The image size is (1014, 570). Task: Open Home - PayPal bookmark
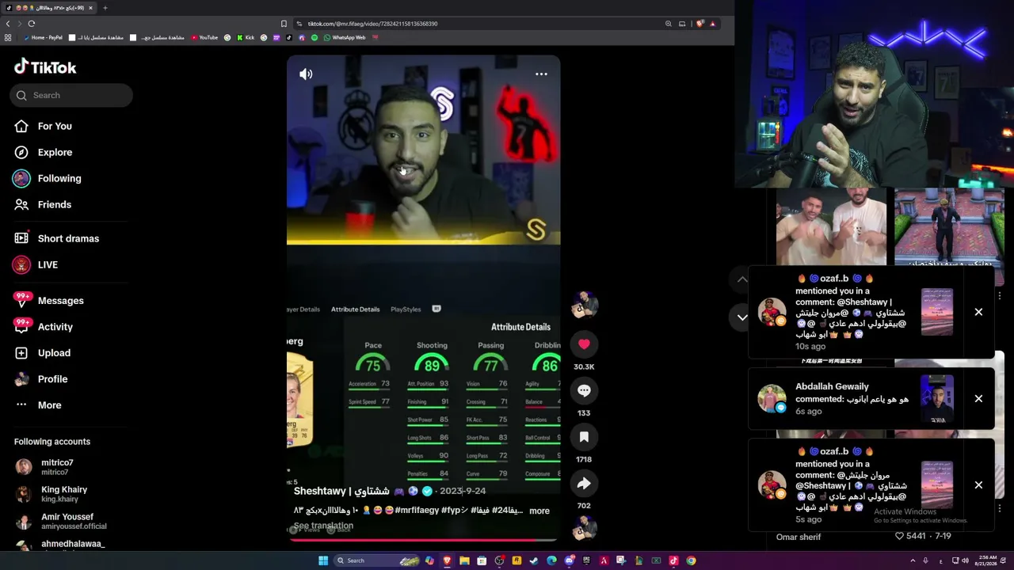pos(43,38)
